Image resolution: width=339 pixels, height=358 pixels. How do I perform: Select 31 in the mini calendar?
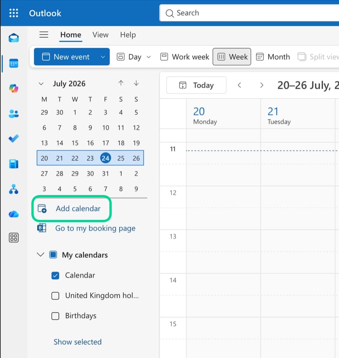pyautogui.click(x=106, y=174)
